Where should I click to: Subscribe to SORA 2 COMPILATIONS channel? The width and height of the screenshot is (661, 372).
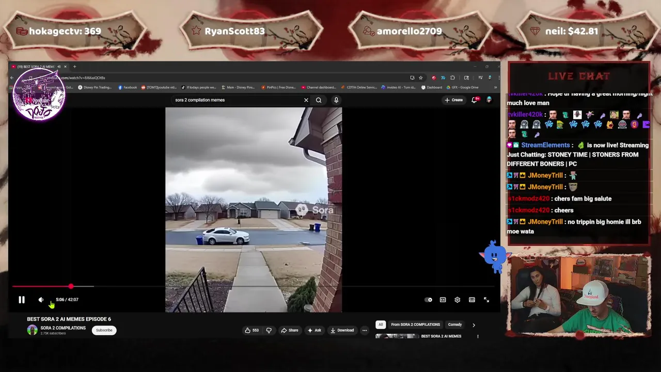pyautogui.click(x=104, y=330)
